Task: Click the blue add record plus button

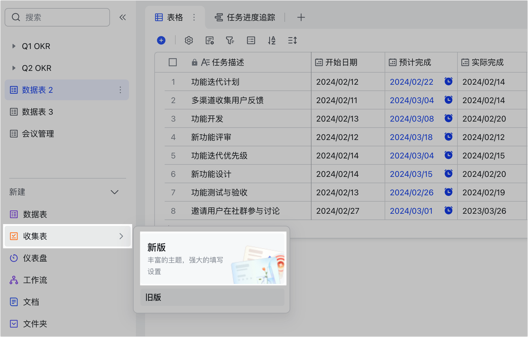Action: pos(161,40)
